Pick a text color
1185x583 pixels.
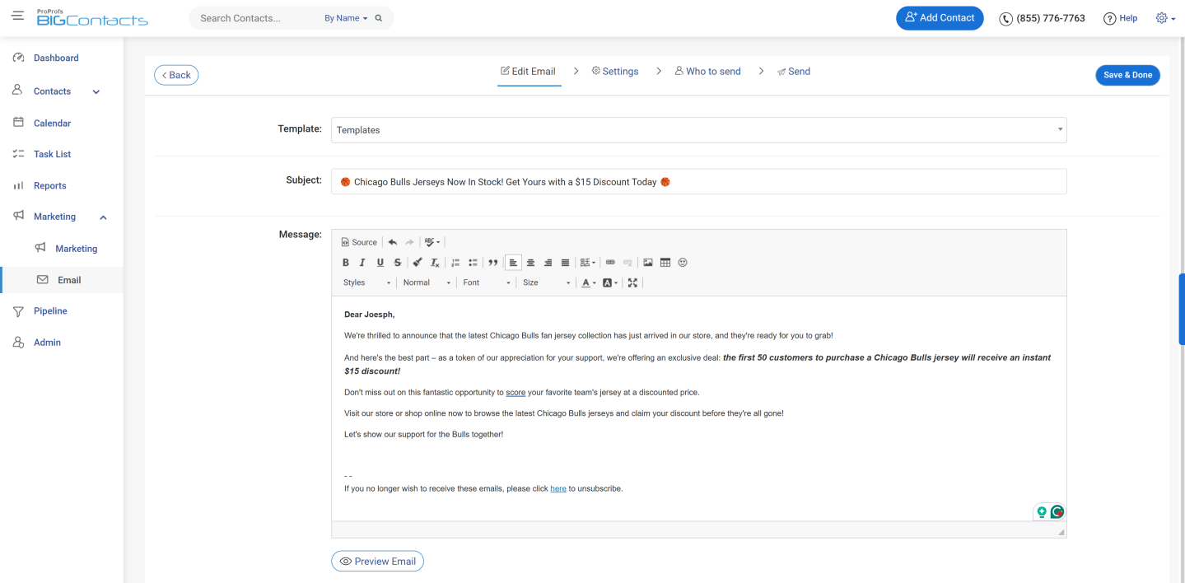point(588,282)
